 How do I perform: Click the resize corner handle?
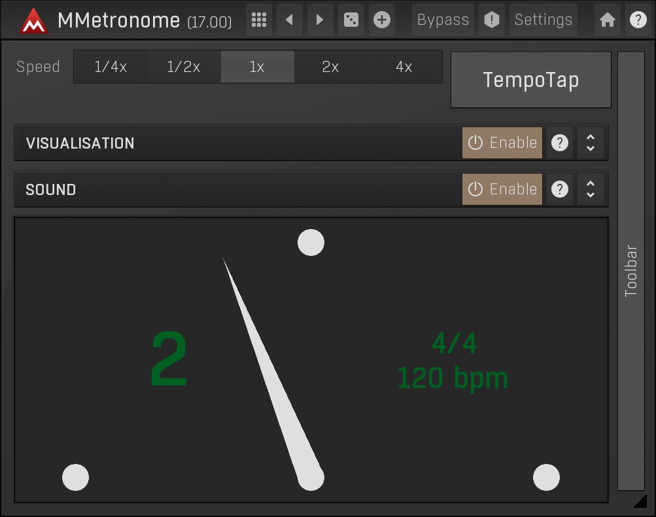coord(640,501)
